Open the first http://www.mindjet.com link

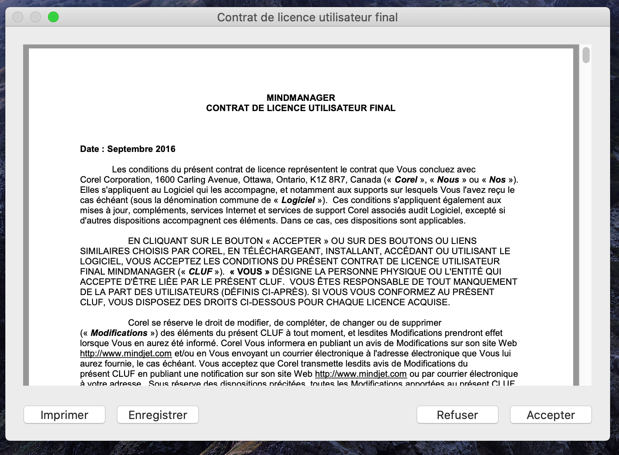click(126, 354)
